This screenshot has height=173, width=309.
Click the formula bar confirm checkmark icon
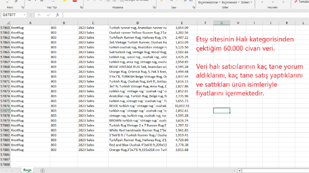tap(48, 15)
